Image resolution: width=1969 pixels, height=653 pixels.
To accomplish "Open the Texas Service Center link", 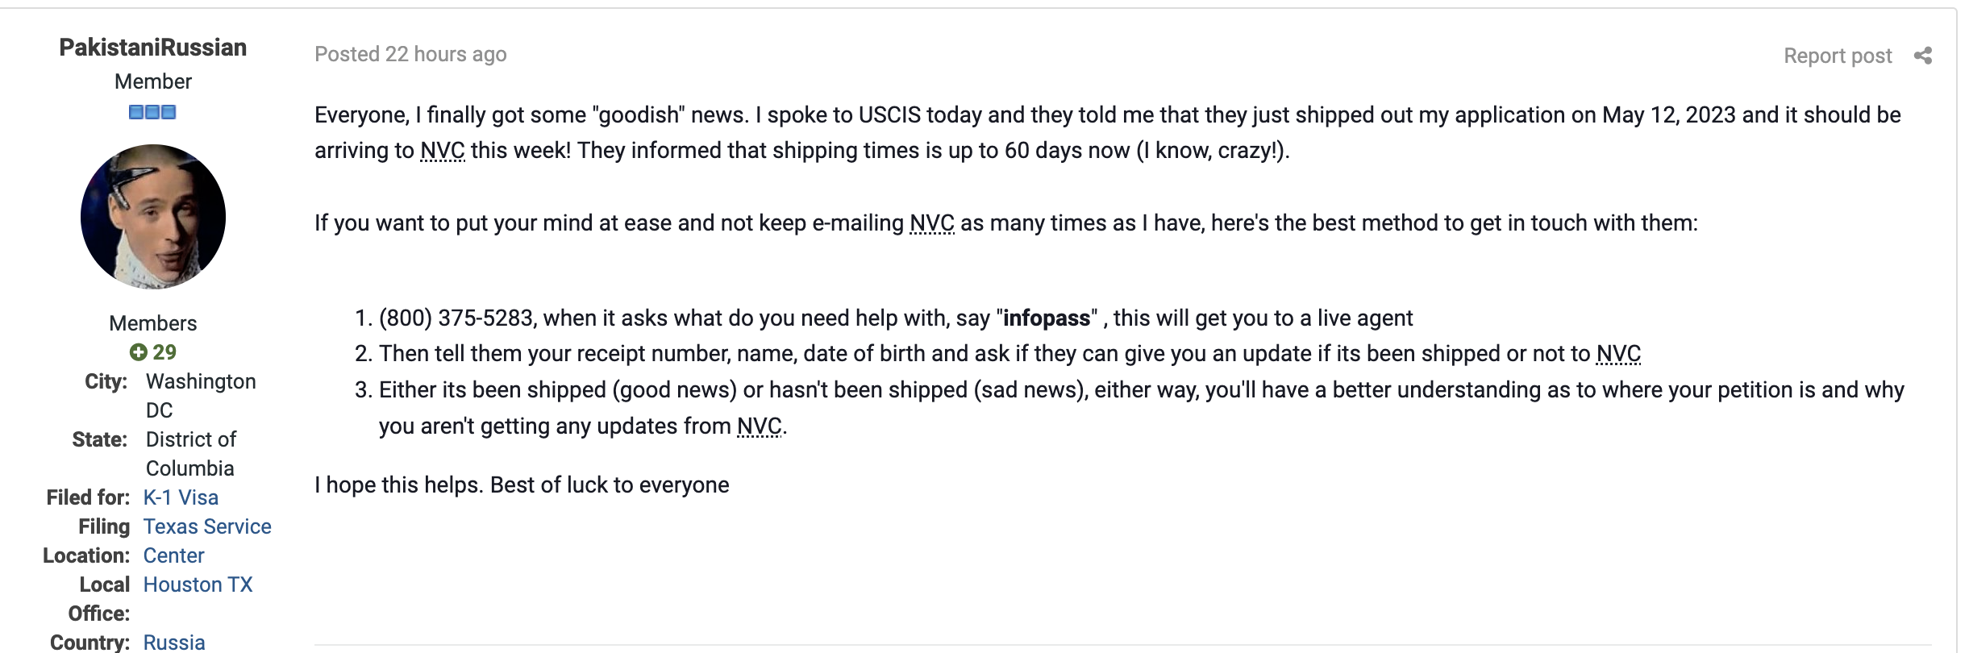I will point(207,541).
